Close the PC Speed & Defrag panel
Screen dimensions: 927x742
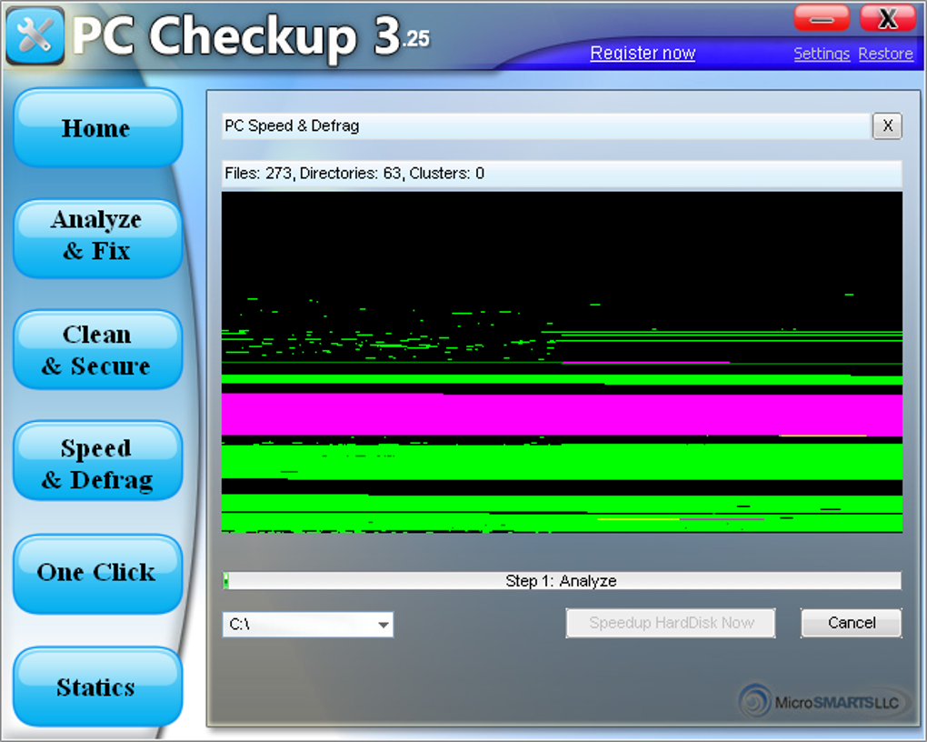[887, 126]
